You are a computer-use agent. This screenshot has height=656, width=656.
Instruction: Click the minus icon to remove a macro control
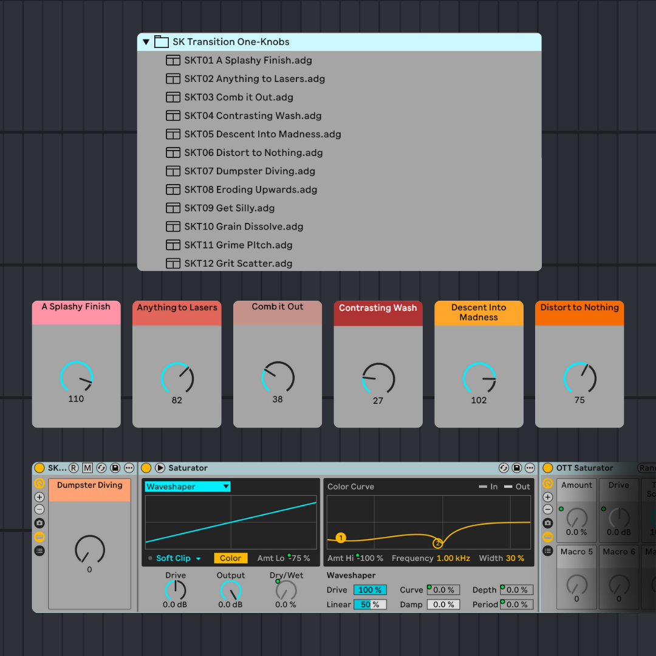39,510
